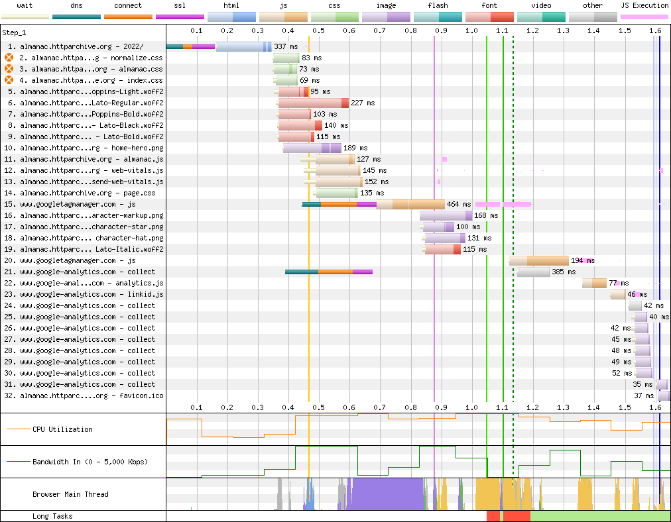Click the render-blocking icon beside almanac.css
The height and width of the screenshot is (522, 671).
coord(9,69)
